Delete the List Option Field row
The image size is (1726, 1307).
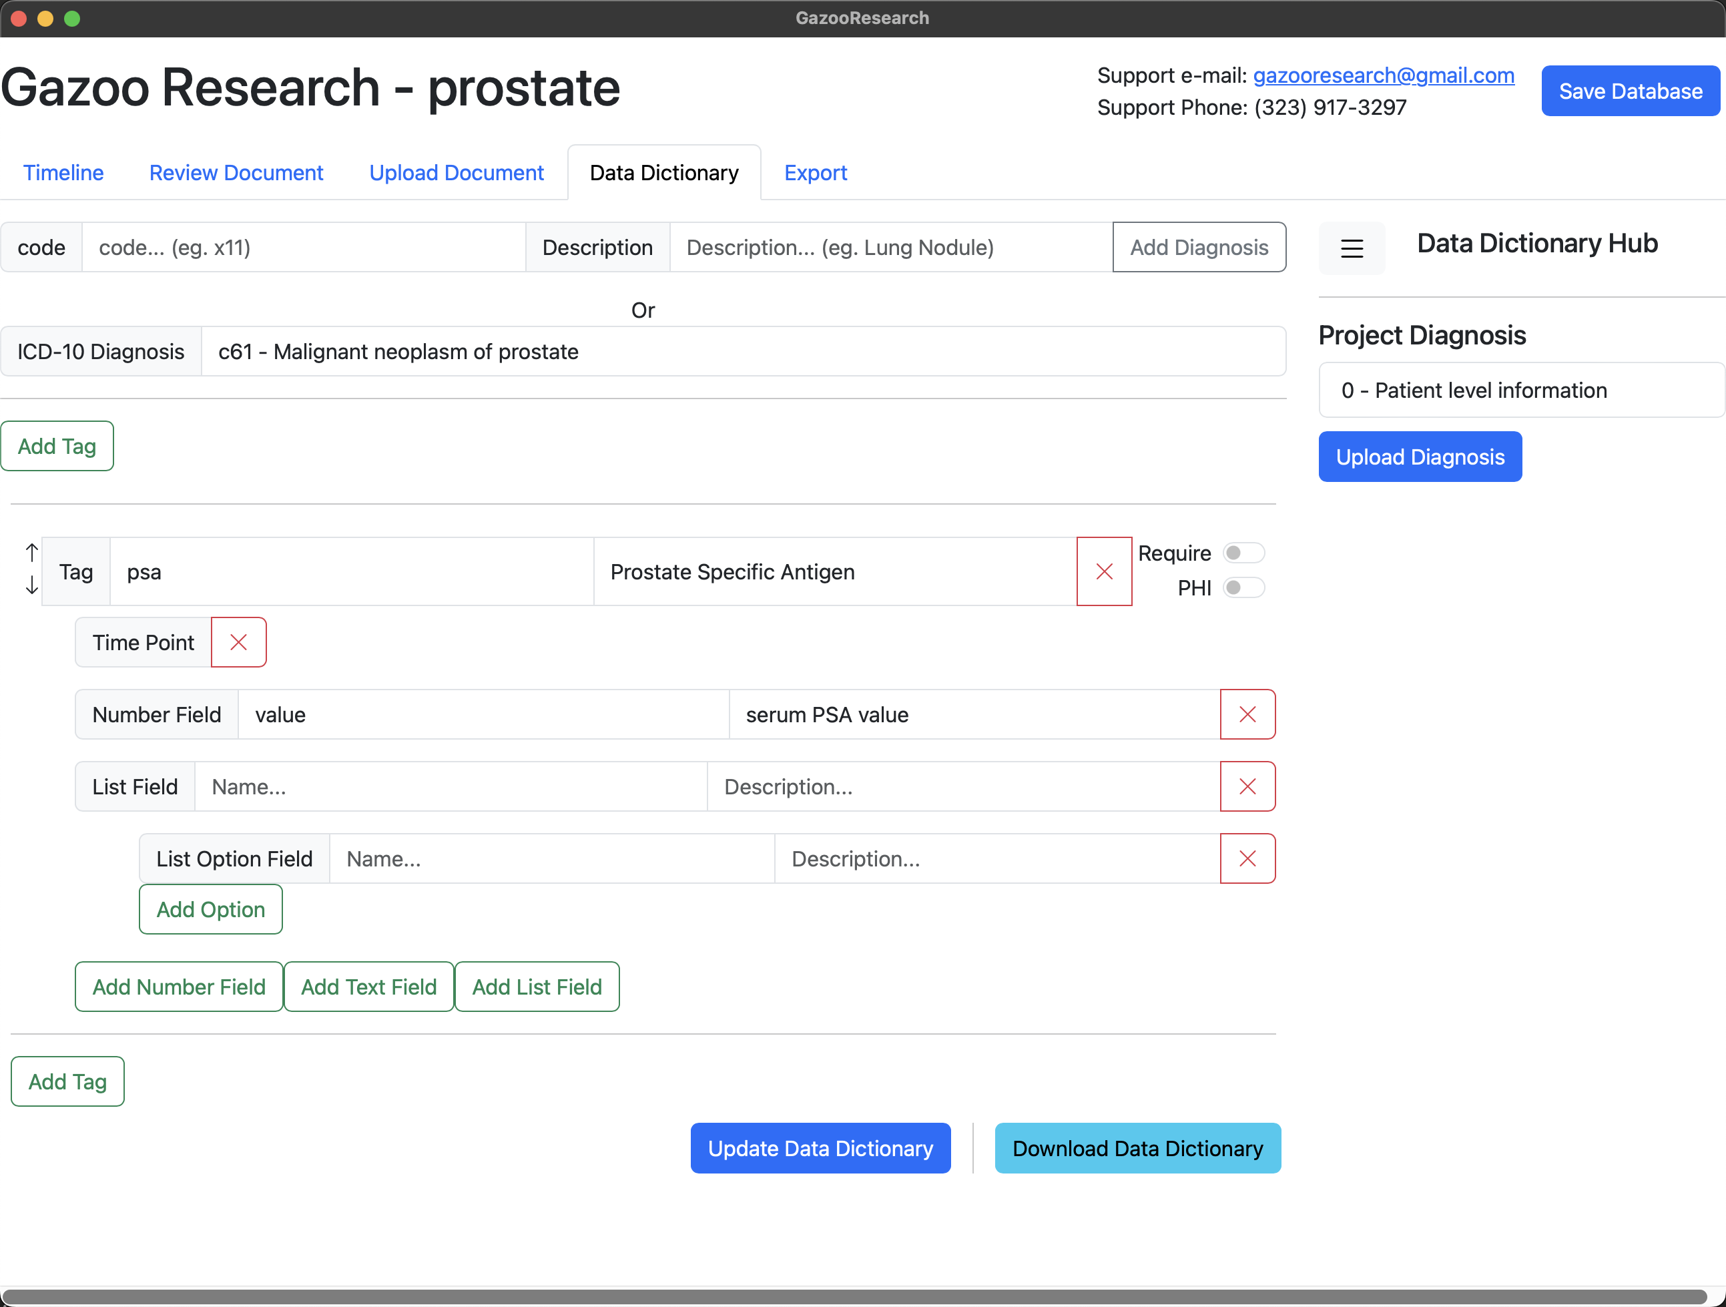coord(1247,858)
